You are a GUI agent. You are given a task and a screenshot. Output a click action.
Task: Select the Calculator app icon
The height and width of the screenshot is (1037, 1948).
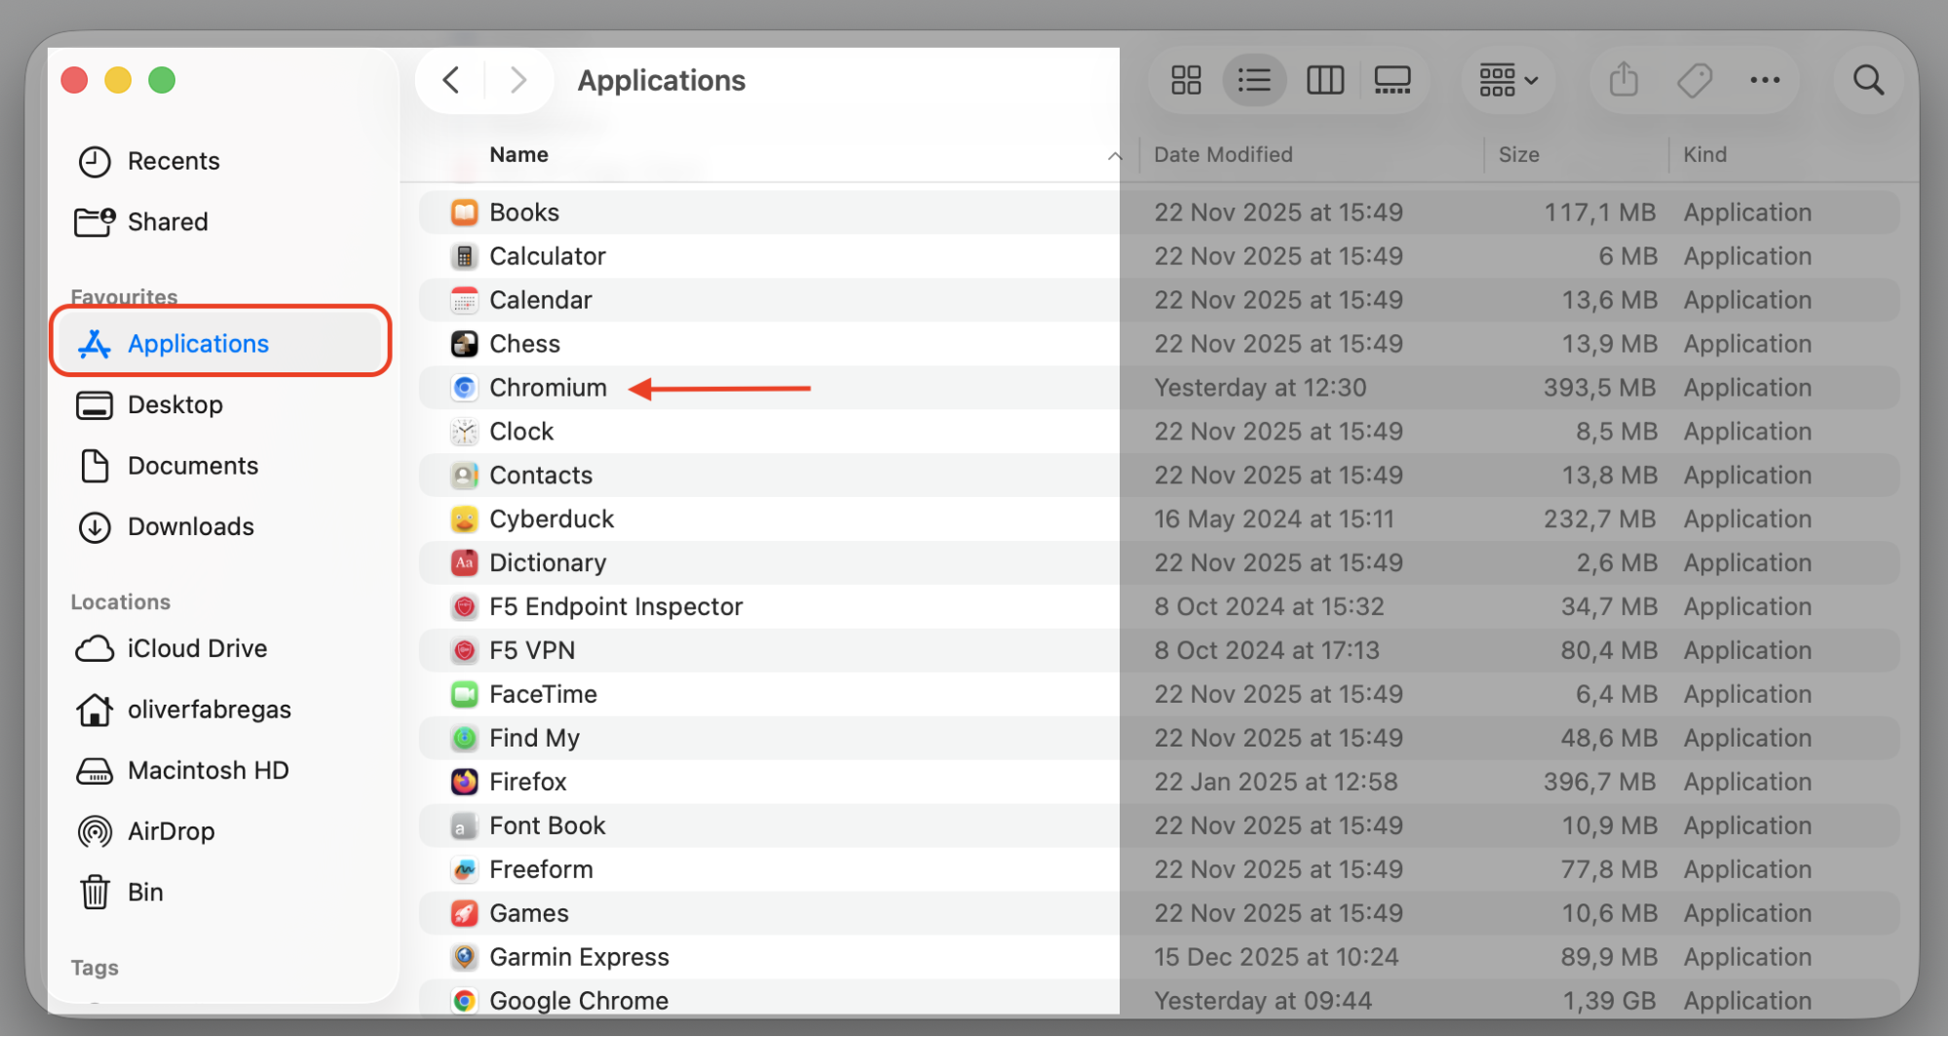tap(465, 256)
